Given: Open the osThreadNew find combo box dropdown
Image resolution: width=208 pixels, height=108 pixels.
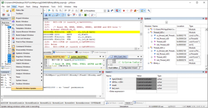Looking at the screenshot, I should pyautogui.click(x=105, y=11).
